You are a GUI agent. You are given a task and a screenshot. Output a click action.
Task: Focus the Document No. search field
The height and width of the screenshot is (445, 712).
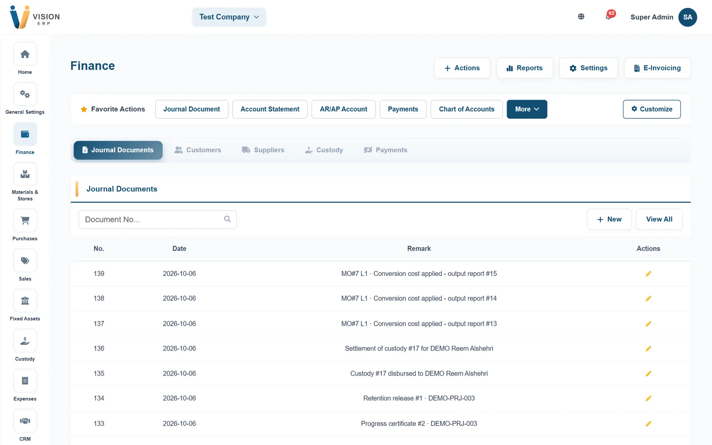point(158,219)
